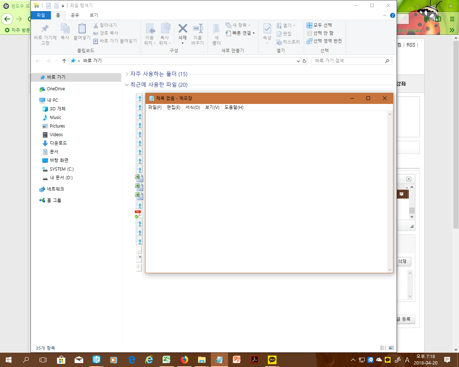Open Excel from the taskbar

pos(167,359)
